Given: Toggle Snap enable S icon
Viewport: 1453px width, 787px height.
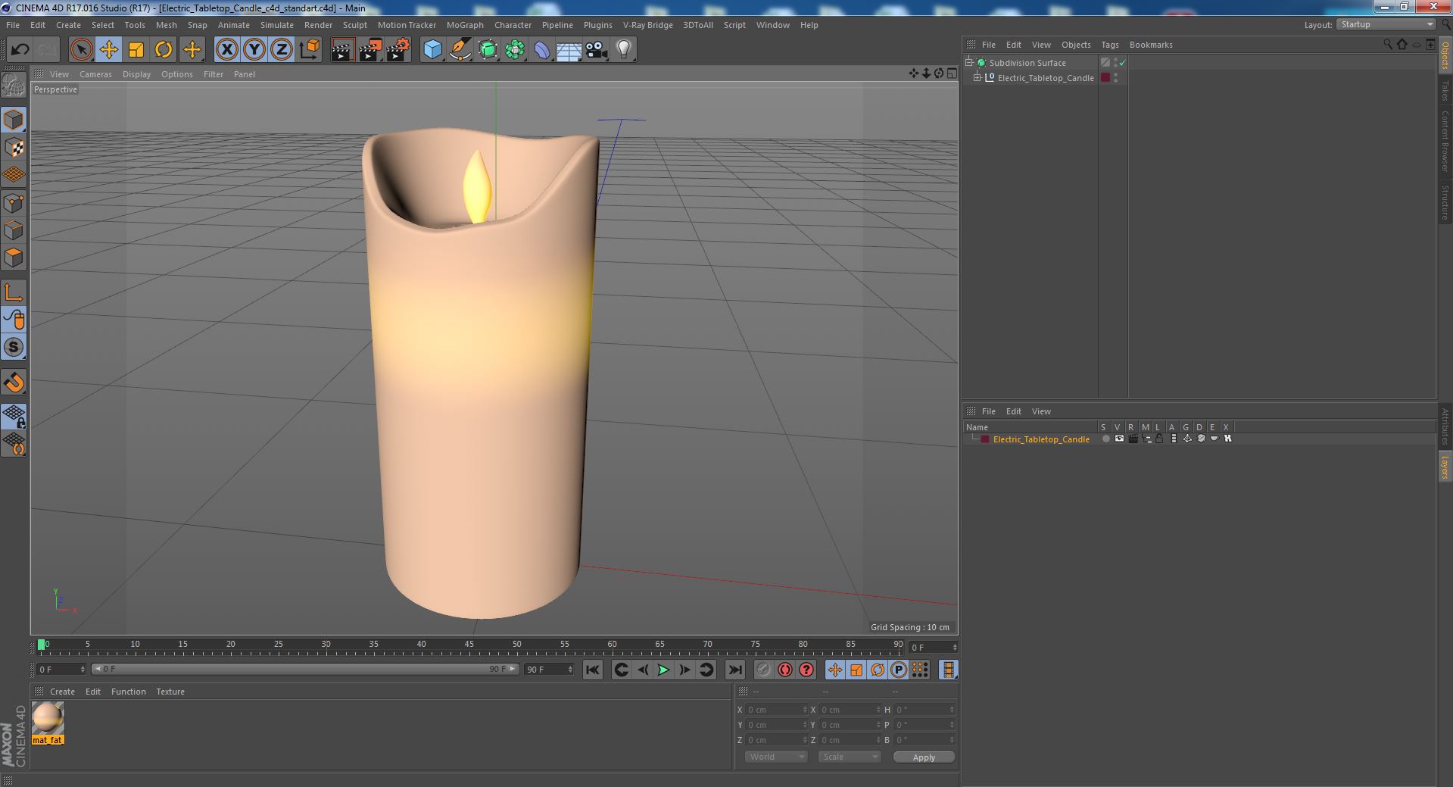Looking at the screenshot, I should click(x=14, y=347).
